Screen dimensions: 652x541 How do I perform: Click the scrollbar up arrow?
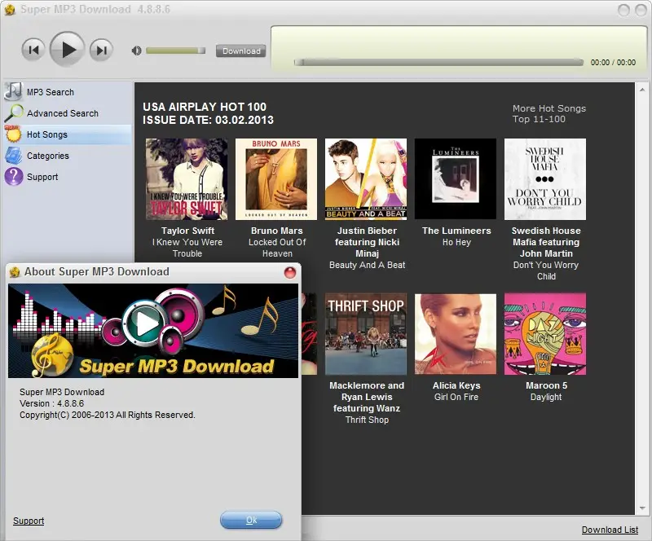[642, 90]
